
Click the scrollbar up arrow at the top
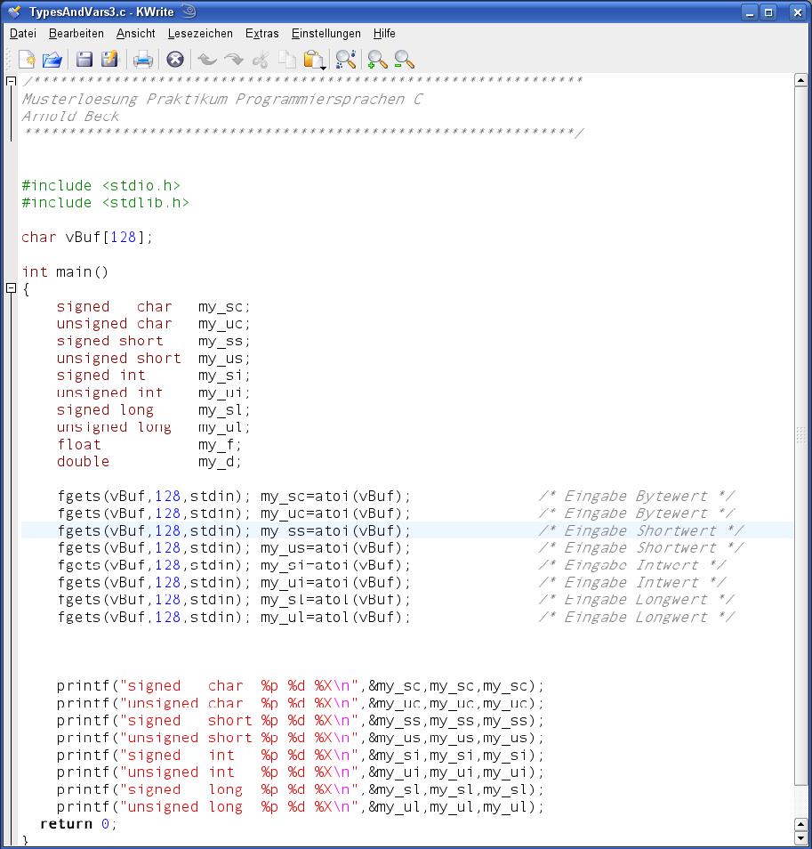tap(801, 80)
